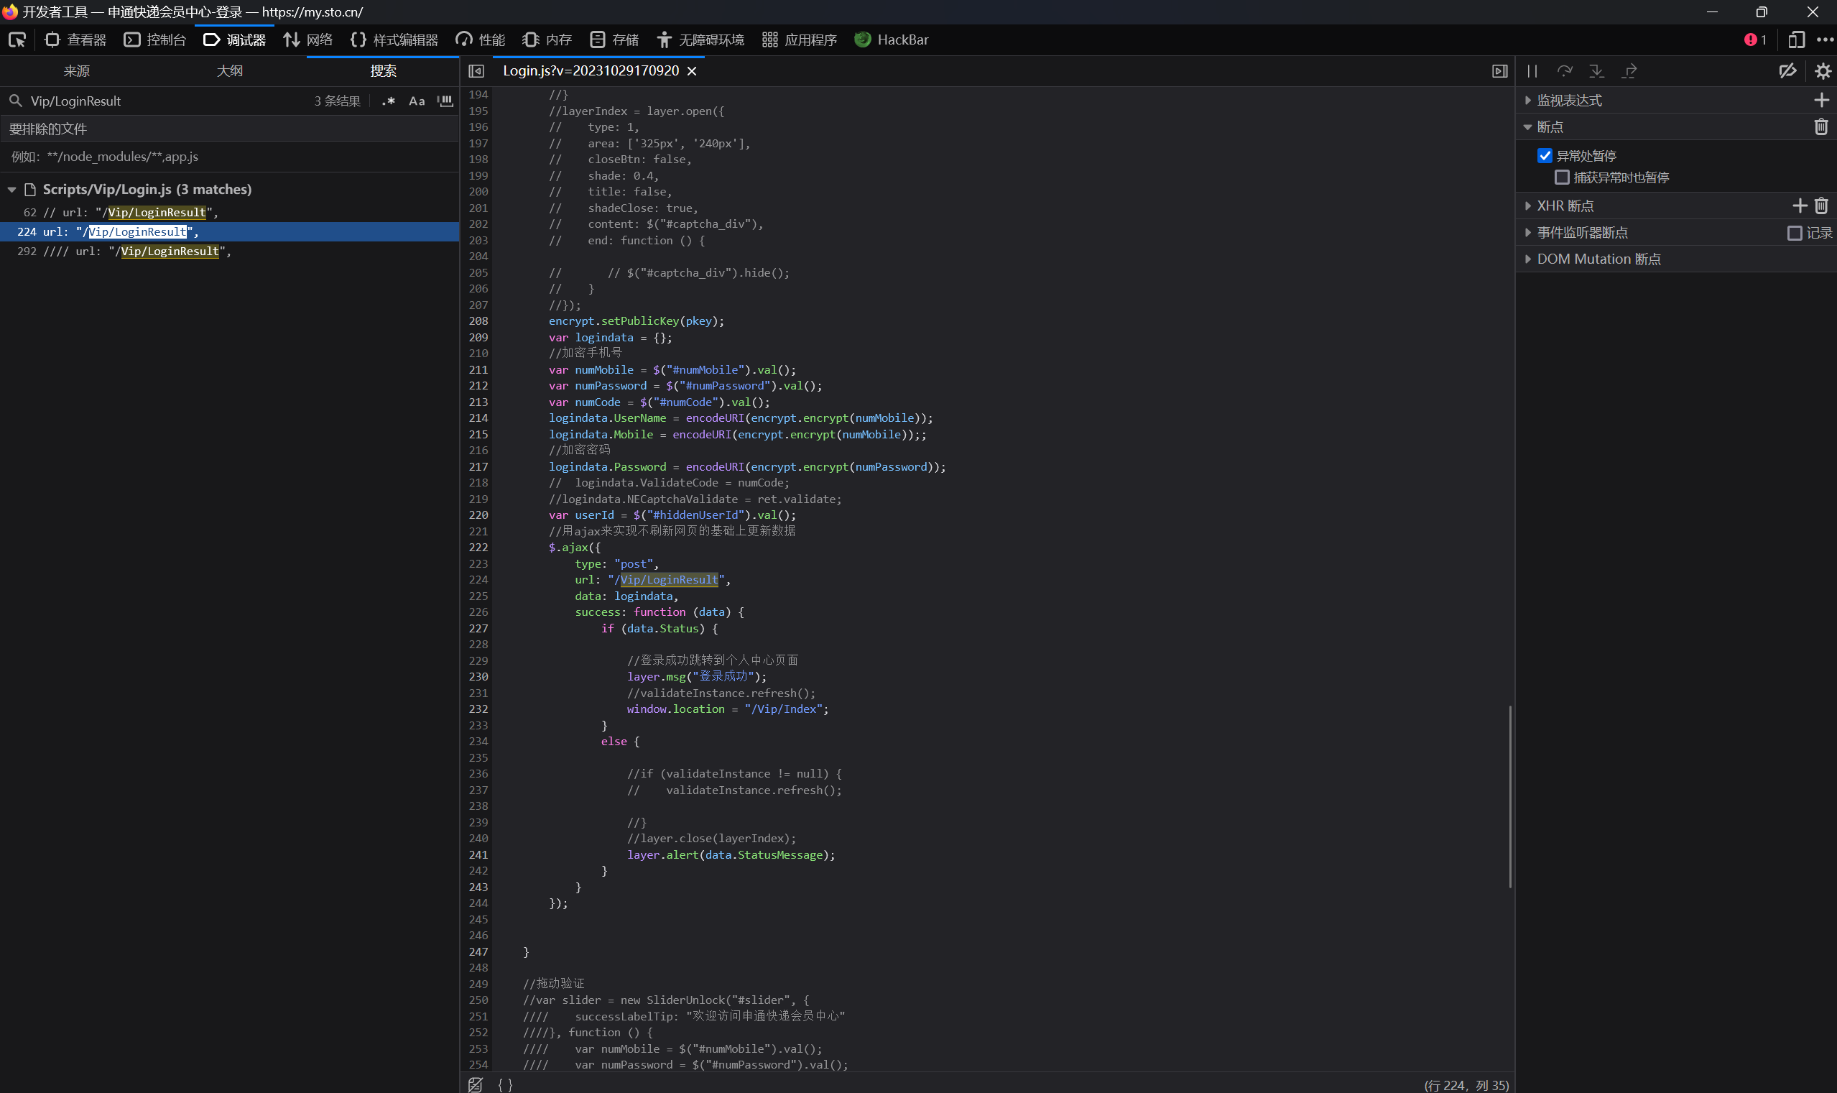Collapse the 断点 breakpoints section
The image size is (1837, 1093).
pos(1528,126)
